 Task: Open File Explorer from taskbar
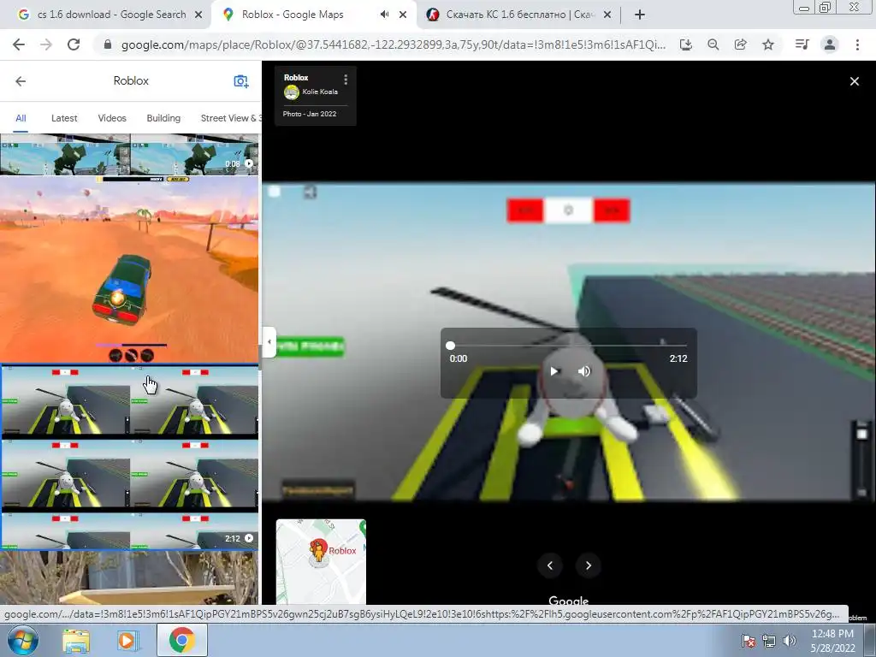tap(76, 641)
